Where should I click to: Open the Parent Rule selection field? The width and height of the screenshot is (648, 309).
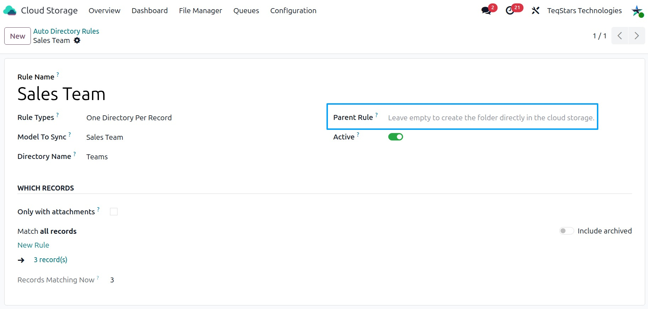click(491, 118)
